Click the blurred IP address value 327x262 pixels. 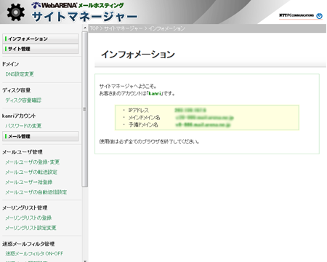click(190, 111)
